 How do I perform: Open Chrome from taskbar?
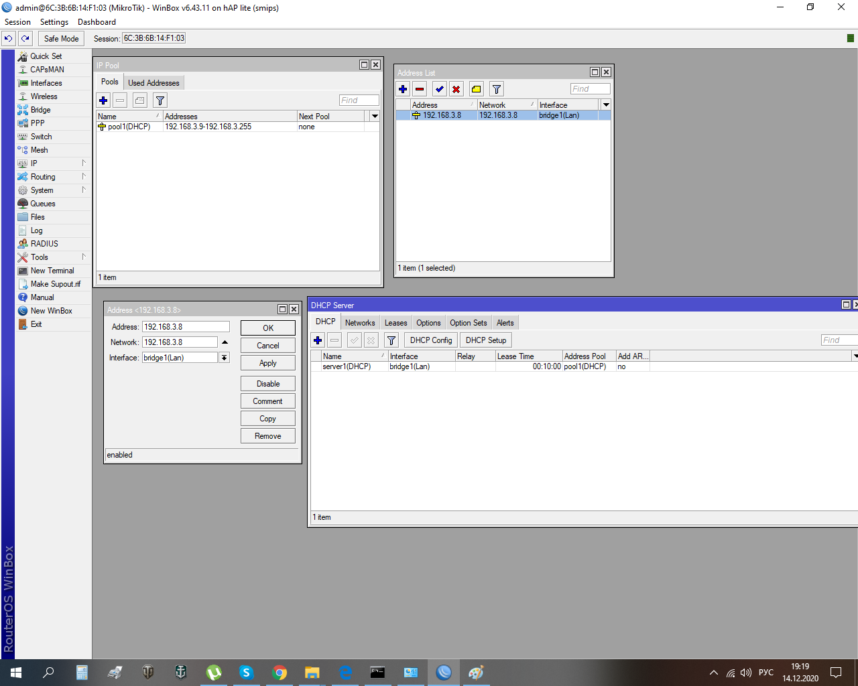280,673
